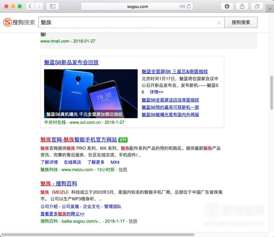
Task: Mute audio via address bar speaker icon
Action: [182, 6]
